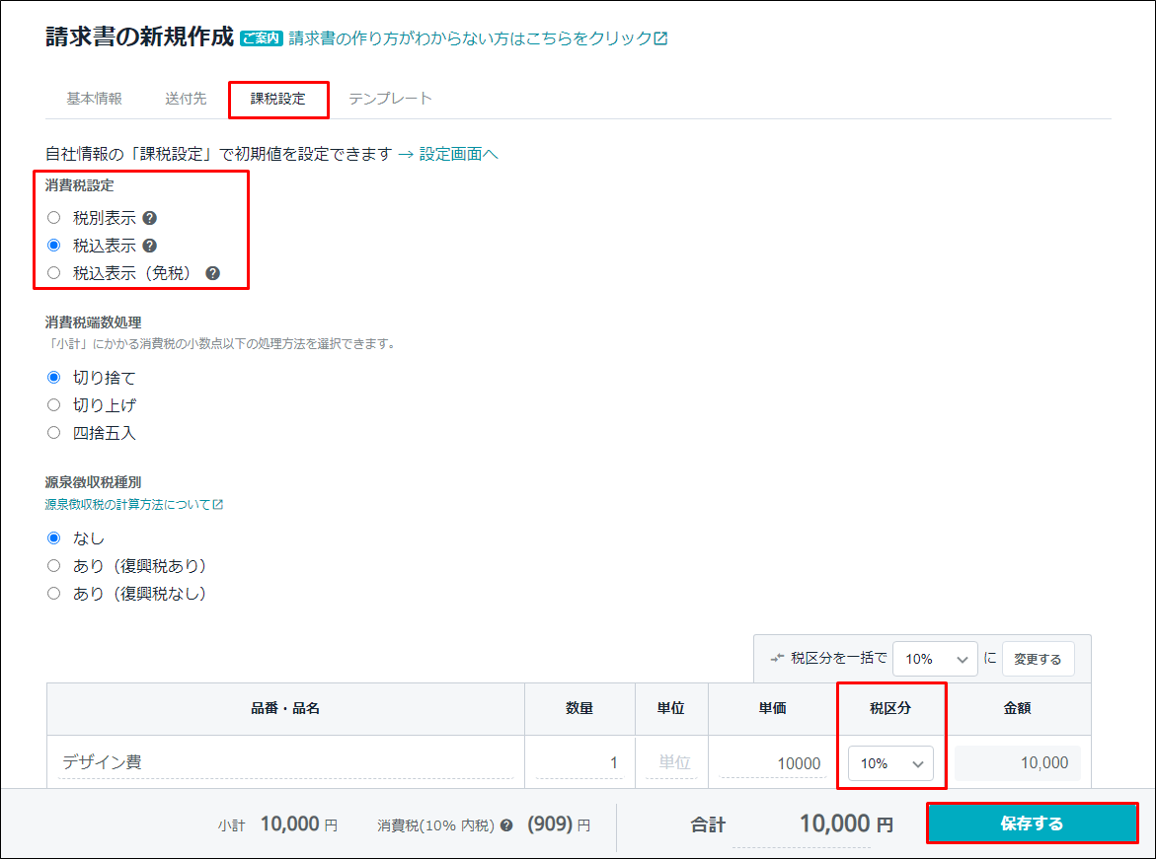Viewport: 1156px width, 859px height.
Task: Click 小計 subtotal value 10,000
Action: [289, 823]
